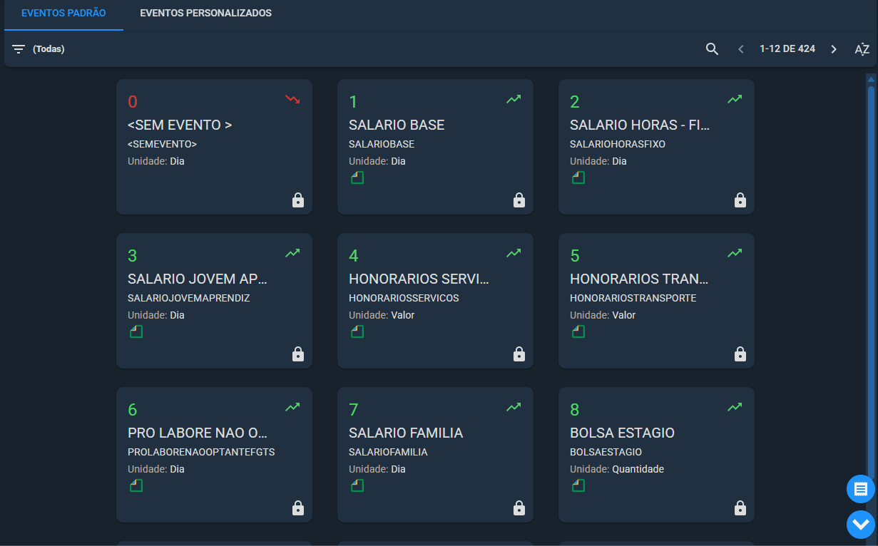
Task: Click the document icon on SALARIO HORAS card
Action: [578, 177]
